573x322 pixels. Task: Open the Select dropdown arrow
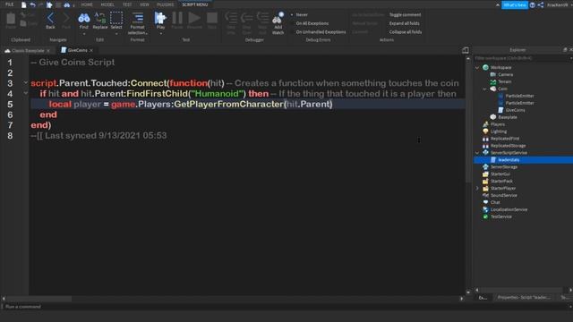click(x=116, y=34)
